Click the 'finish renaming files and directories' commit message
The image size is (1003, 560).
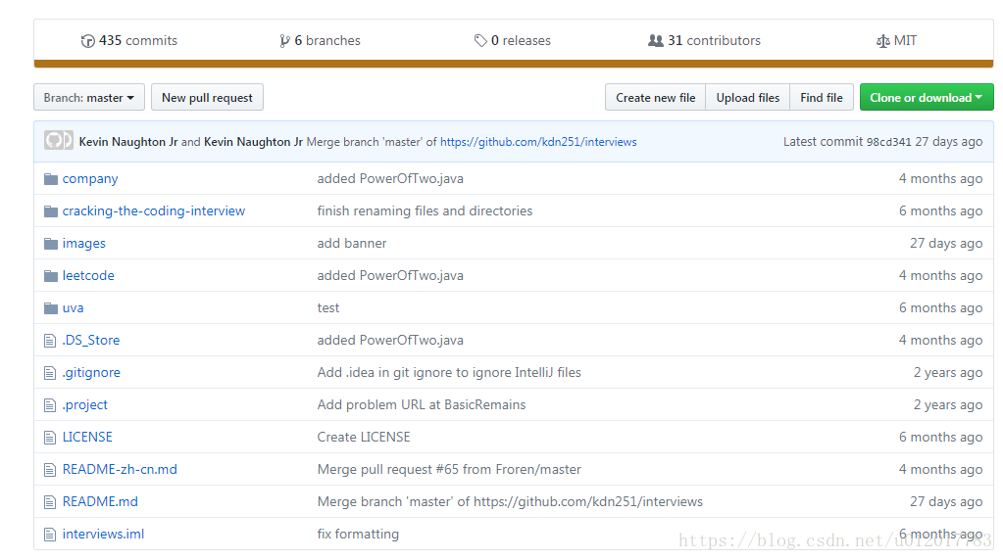[x=425, y=210]
